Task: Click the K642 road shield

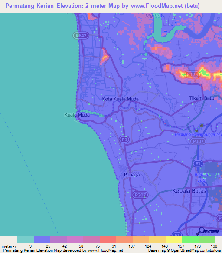Action: click(x=81, y=36)
